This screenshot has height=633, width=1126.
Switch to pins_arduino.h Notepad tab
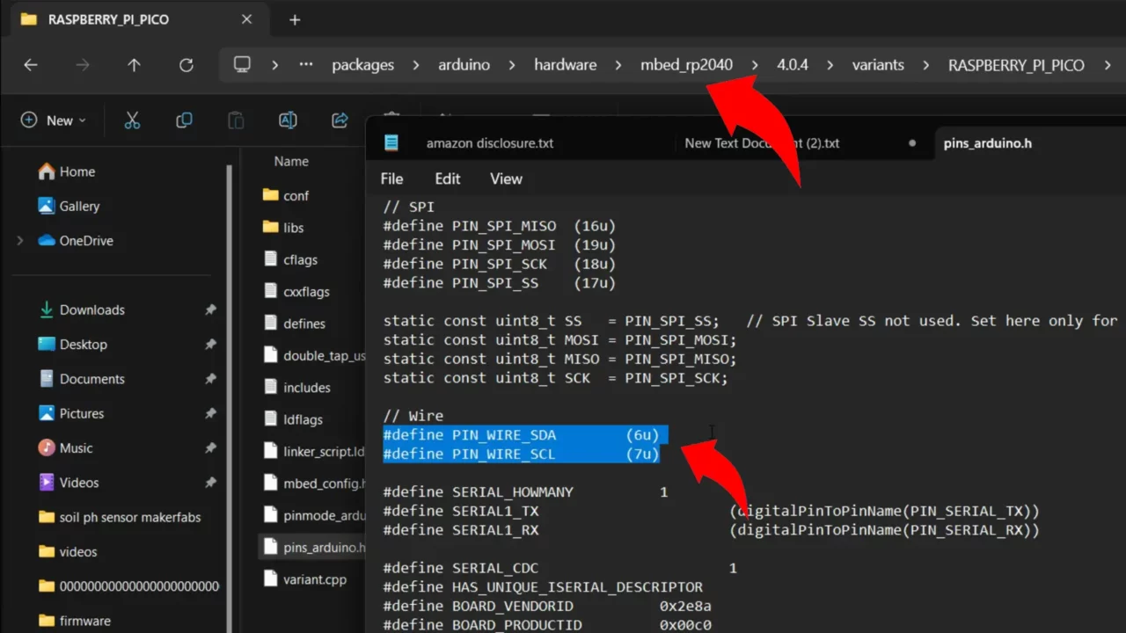987,143
